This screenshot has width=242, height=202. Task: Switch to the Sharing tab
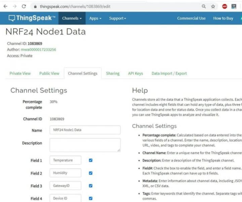click(113, 73)
